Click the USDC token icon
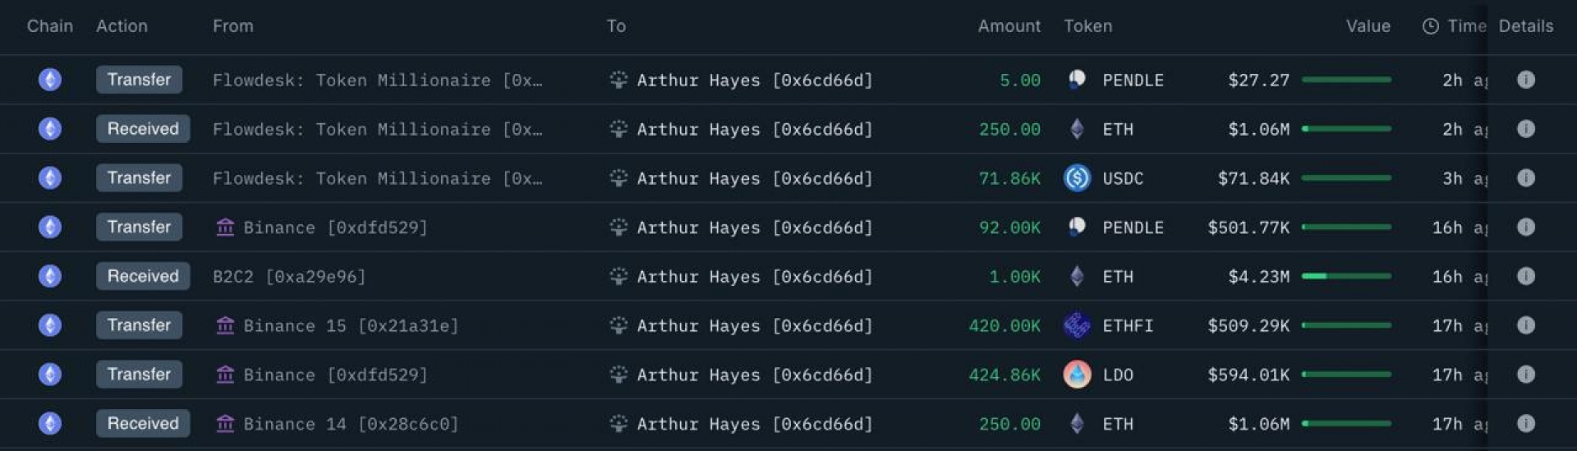Screen dimensions: 1577x451 (1077, 178)
